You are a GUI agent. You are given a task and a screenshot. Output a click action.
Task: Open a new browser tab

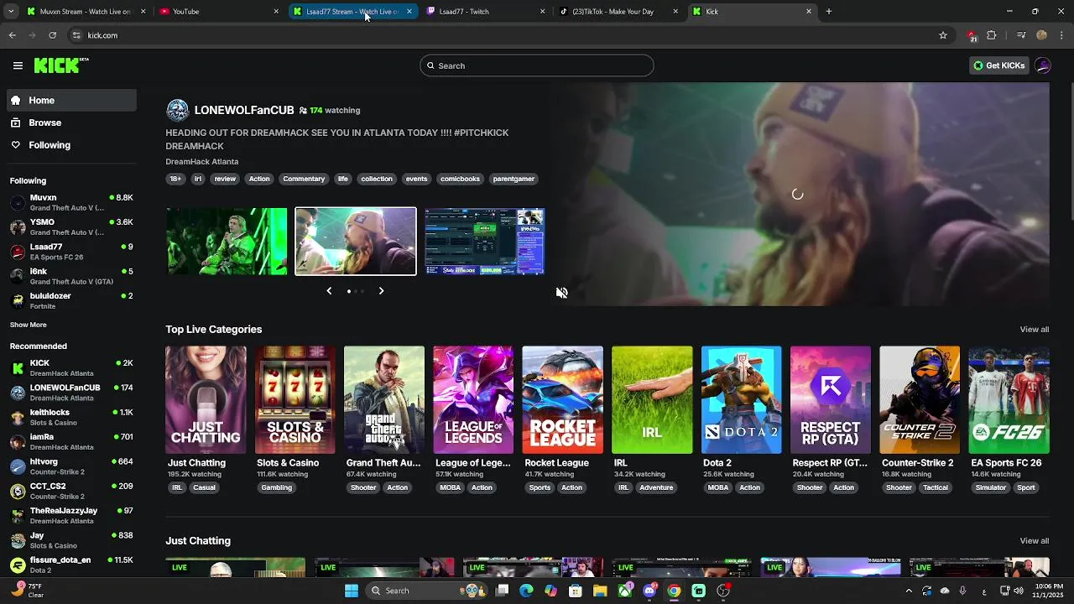point(829,12)
